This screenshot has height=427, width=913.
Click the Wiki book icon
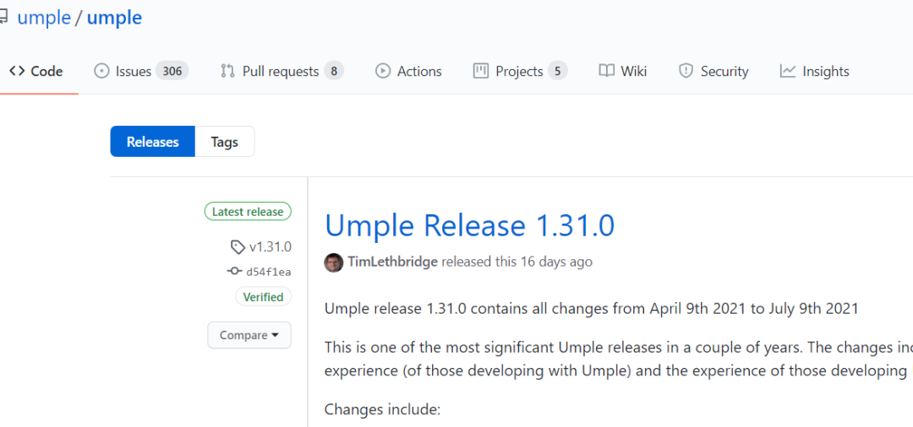(607, 72)
